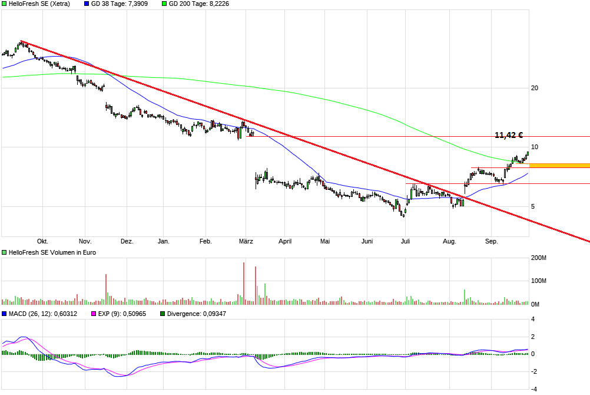The width and height of the screenshot is (590, 395).
Task: Click the 'Mai' month label
Action: click(324, 241)
